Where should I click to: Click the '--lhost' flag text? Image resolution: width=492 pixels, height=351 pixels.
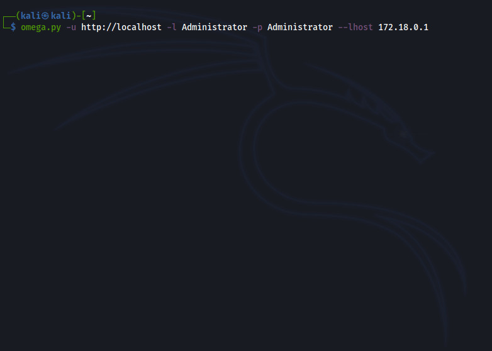tap(355, 27)
